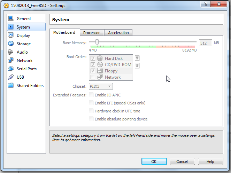Select the General category icon
The width and height of the screenshot is (231, 173).
tap(11, 19)
